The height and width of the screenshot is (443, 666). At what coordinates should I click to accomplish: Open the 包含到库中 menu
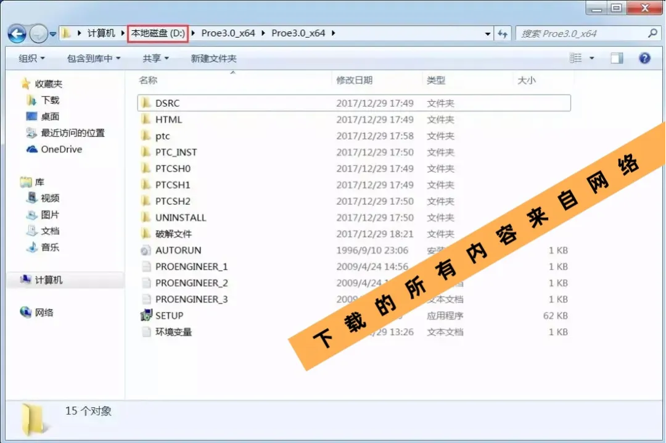[94, 58]
